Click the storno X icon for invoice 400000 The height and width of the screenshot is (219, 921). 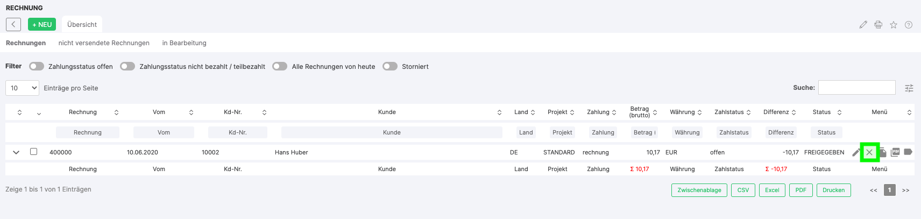pos(869,152)
